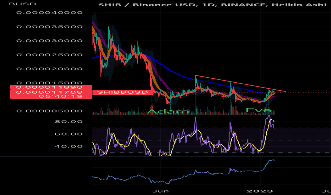
Task: Click the 60.00 RSI scale label
Action: pos(69,134)
